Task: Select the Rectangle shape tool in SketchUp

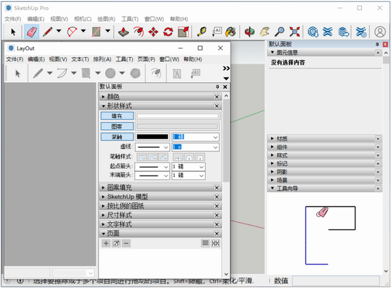Action: (96, 32)
